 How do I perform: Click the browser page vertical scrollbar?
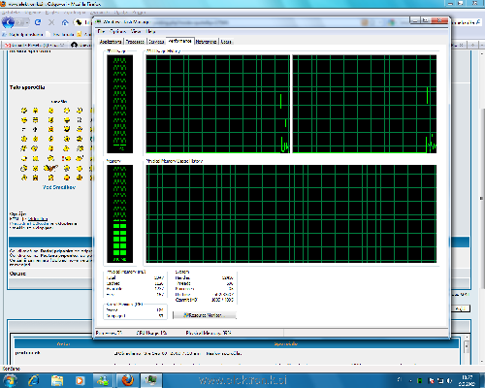click(482, 199)
